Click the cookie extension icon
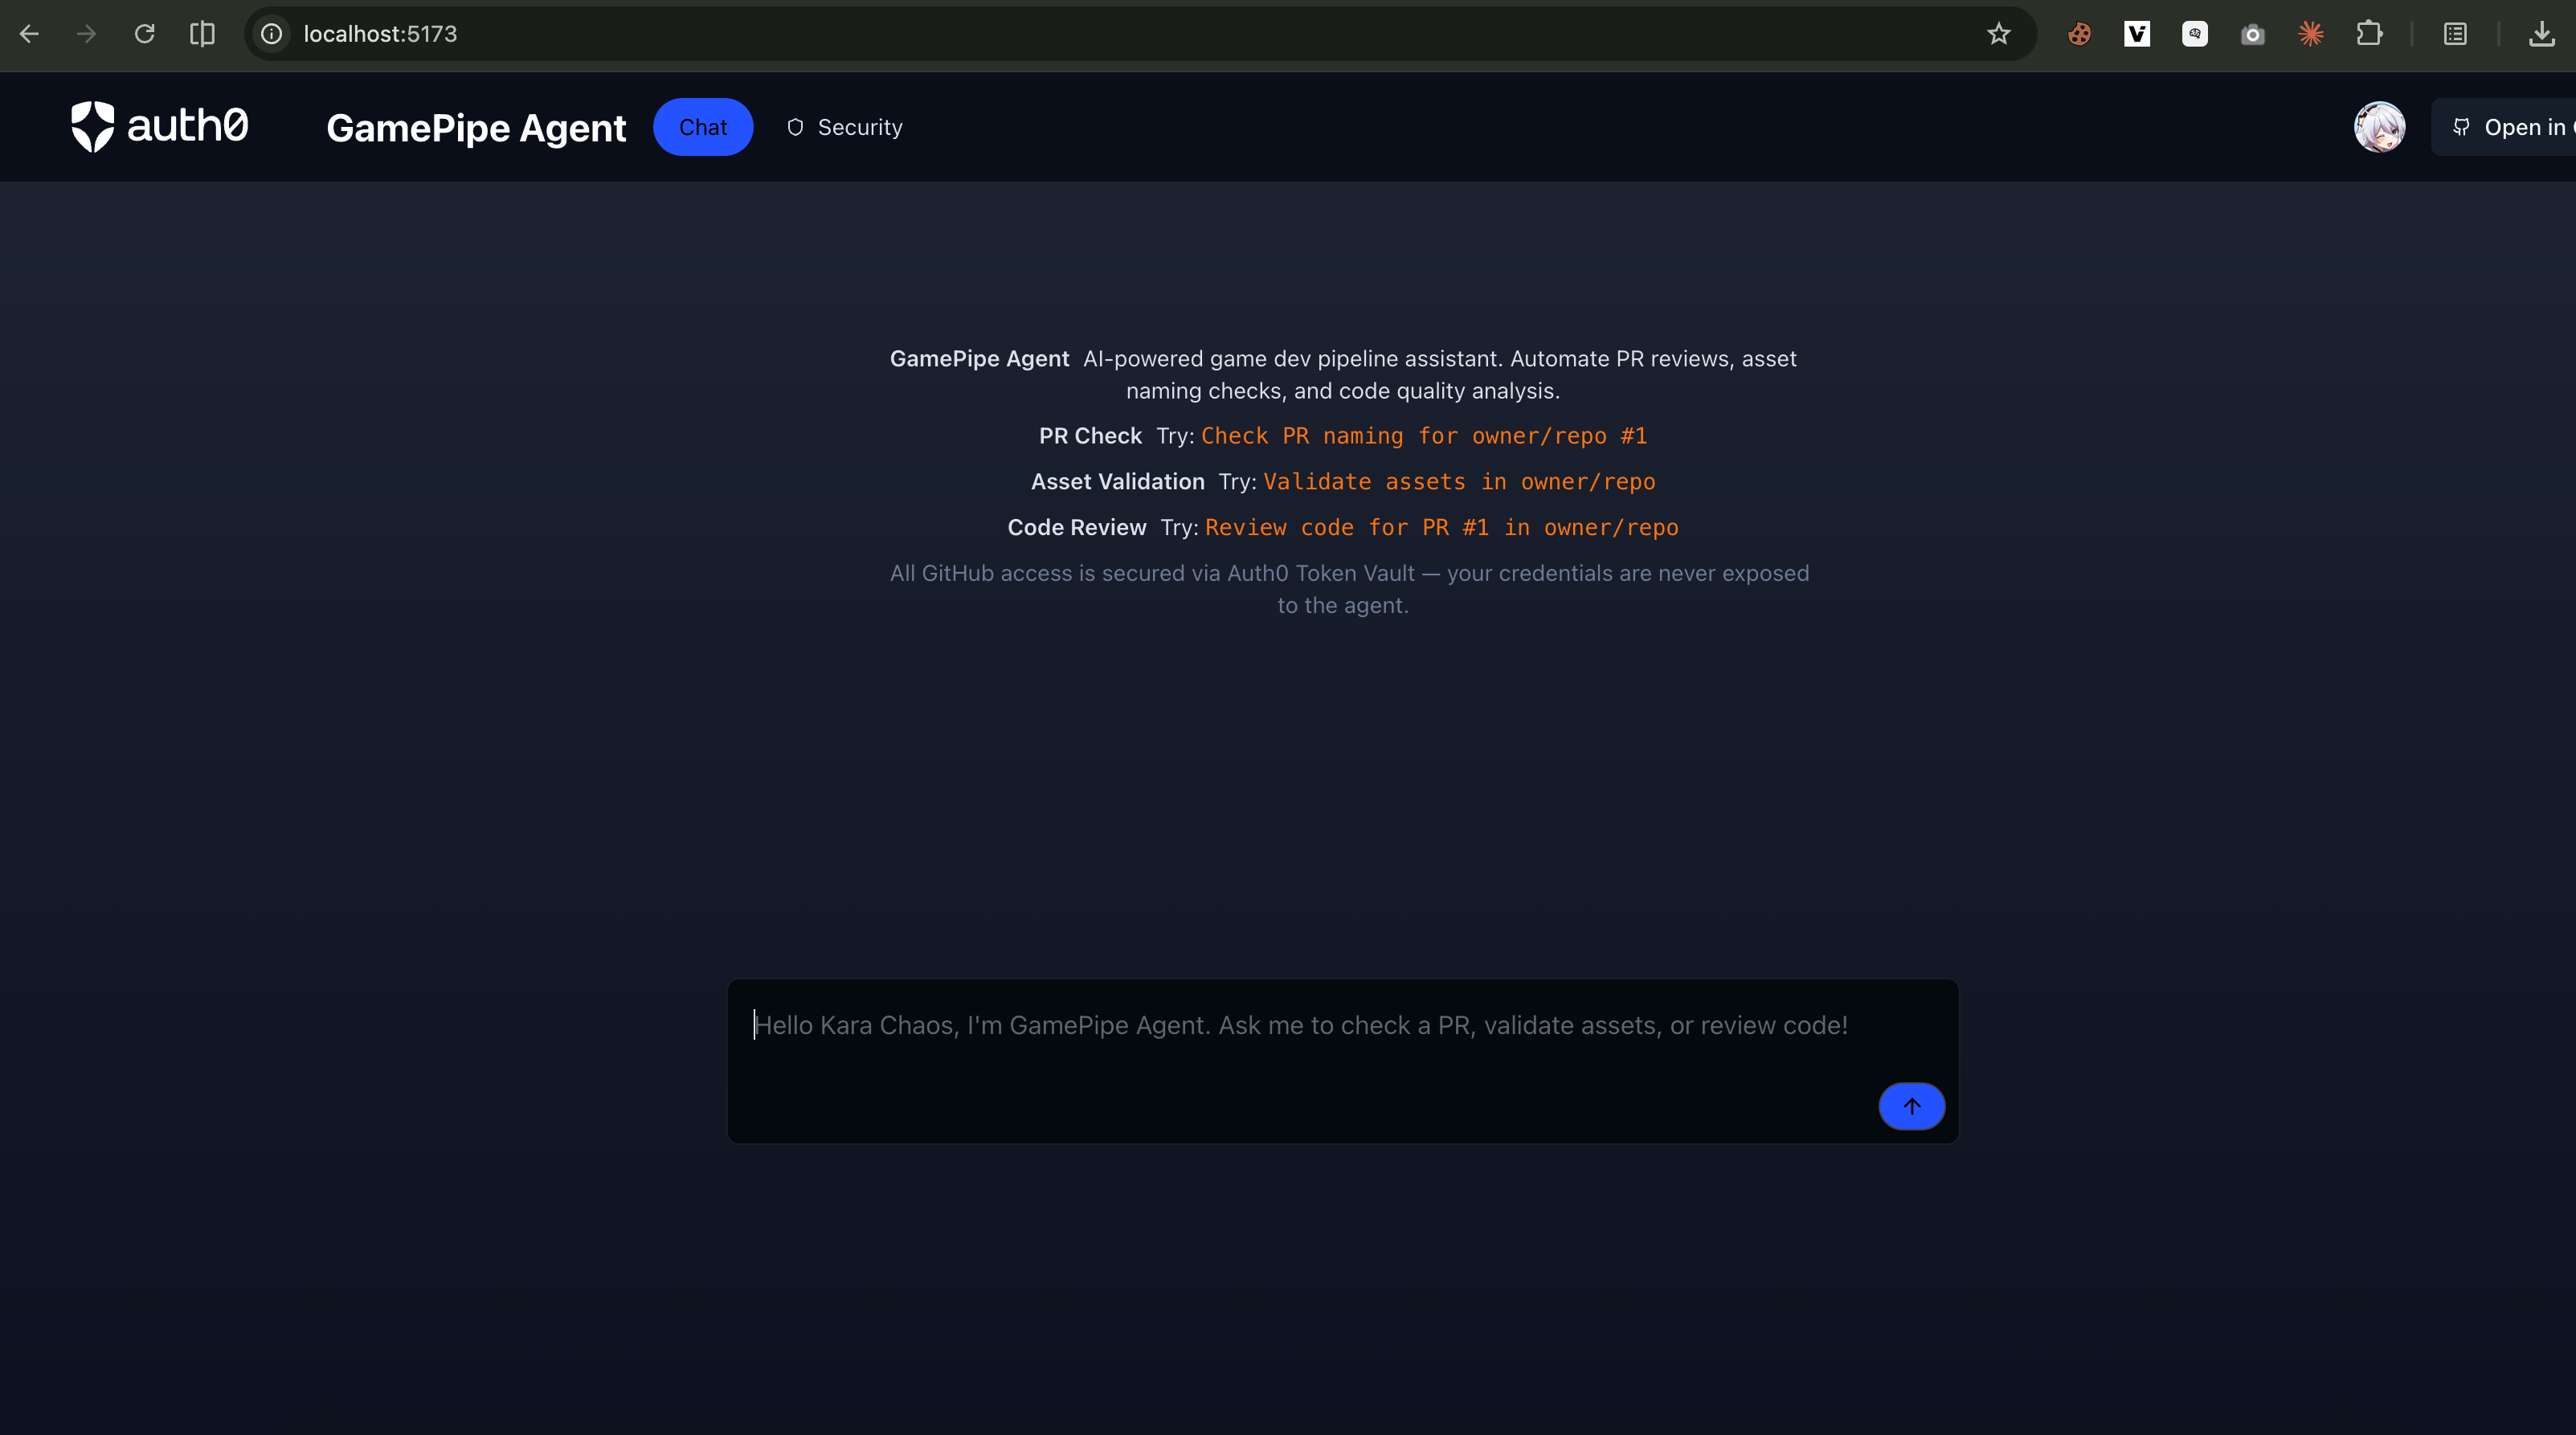The image size is (2576, 1435). pos(2079,34)
